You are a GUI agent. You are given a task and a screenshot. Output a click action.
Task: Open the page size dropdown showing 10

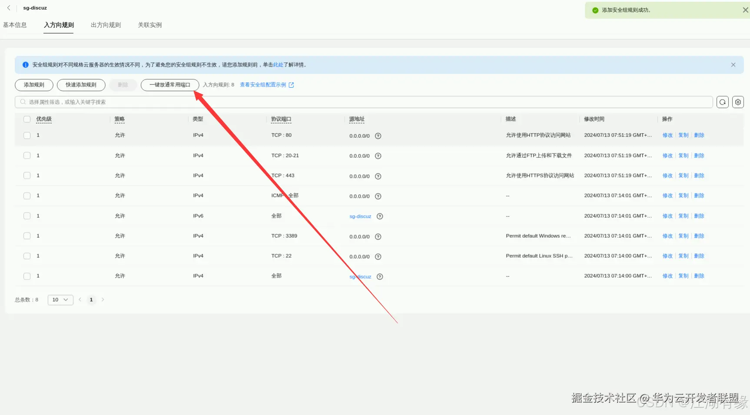(60, 300)
